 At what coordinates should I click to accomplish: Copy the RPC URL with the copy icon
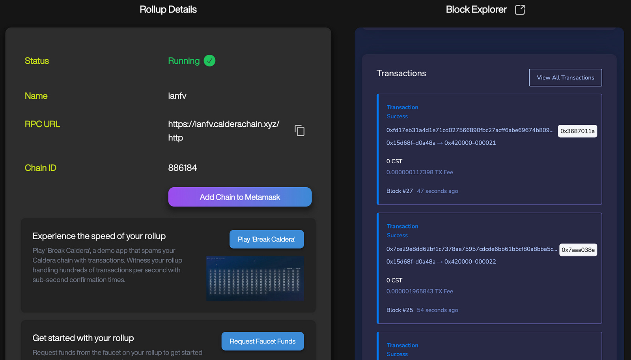(x=300, y=131)
